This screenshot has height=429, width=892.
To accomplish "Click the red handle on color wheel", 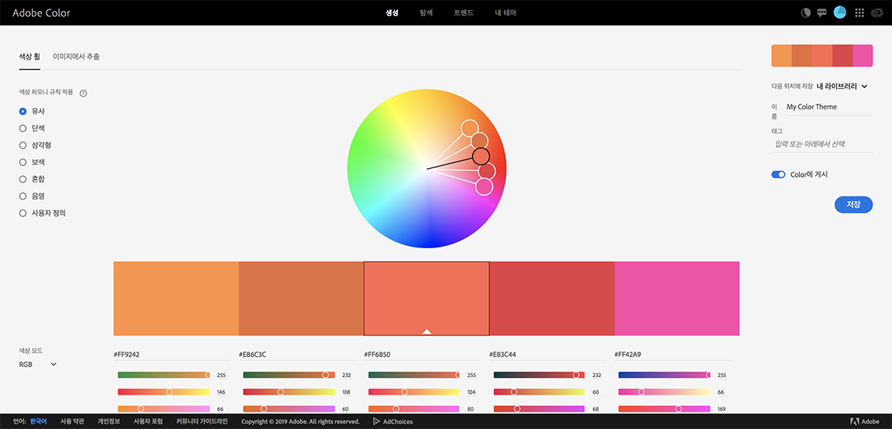I will [487, 170].
